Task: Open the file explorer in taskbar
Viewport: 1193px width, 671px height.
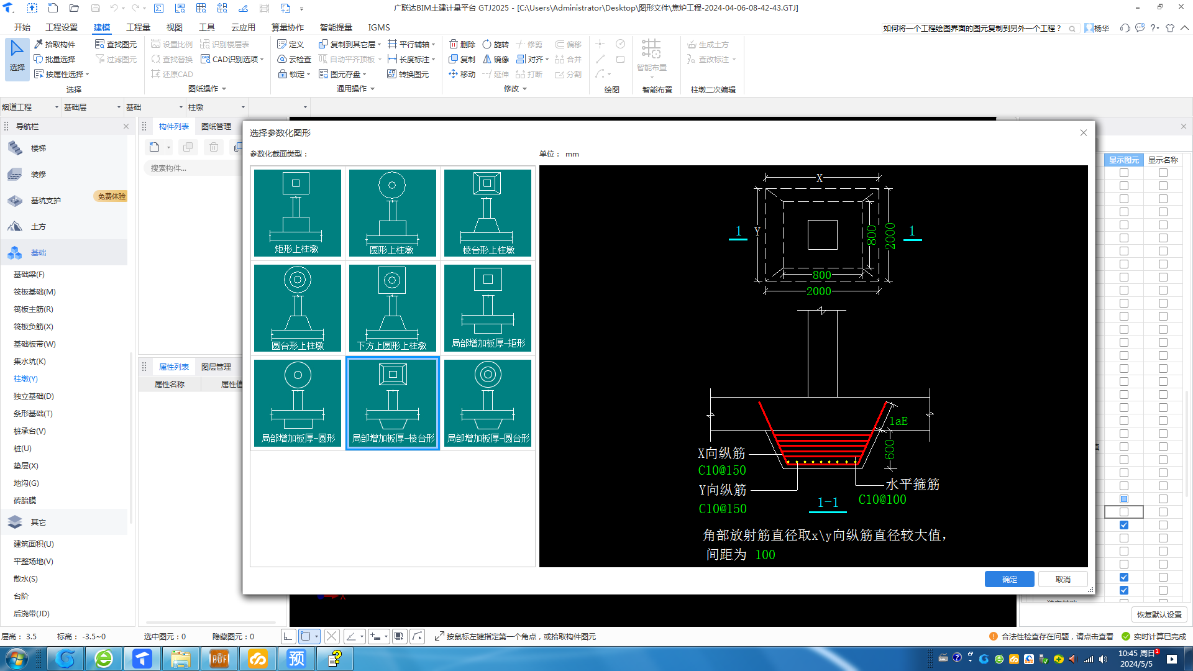Action: pos(181,659)
